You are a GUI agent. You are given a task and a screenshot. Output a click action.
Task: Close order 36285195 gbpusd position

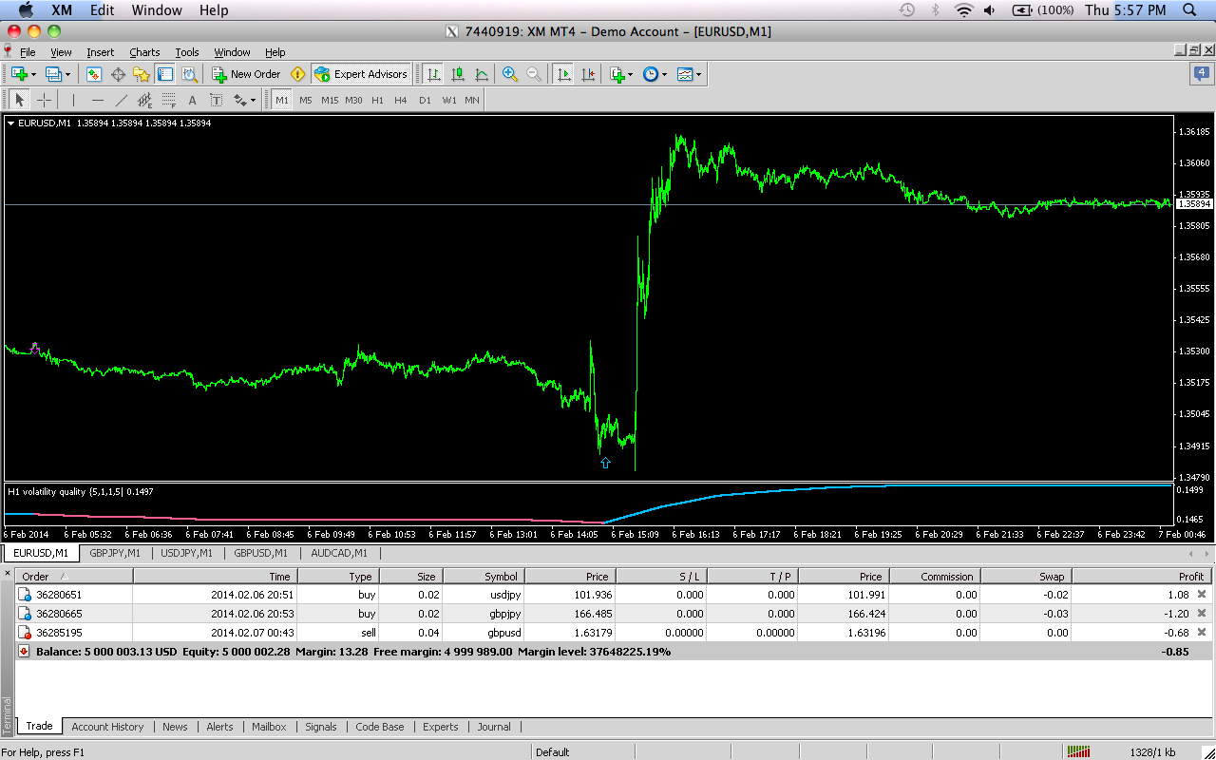coord(1201,633)
